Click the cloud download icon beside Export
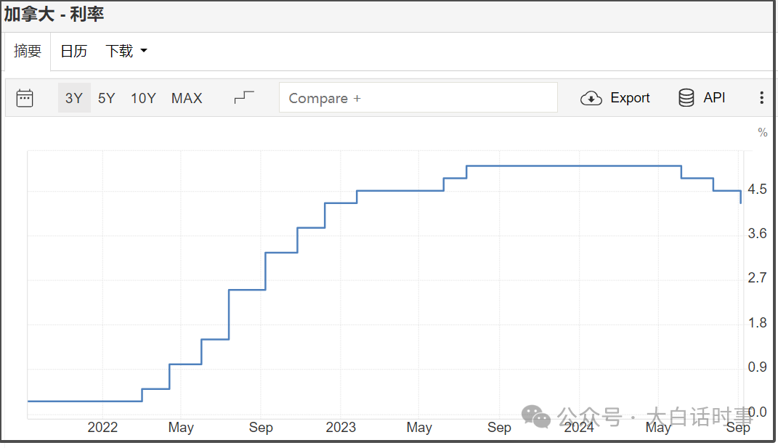Screen dimensions: 778x448 click(591, 98)
